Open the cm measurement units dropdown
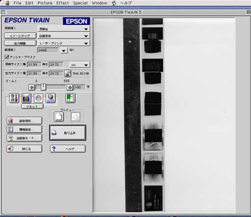The width and height of the screenshot is (251, 217). [79, 65]
